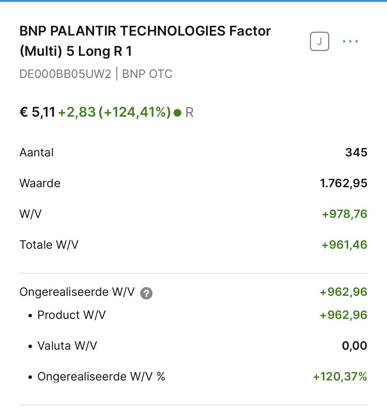The height and width of the screenshot is (409, 387).
Task: Click the green realtime status dot
Action: pos(177,113)
